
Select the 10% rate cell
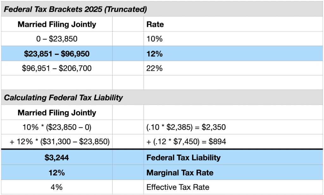pos(154,39)
